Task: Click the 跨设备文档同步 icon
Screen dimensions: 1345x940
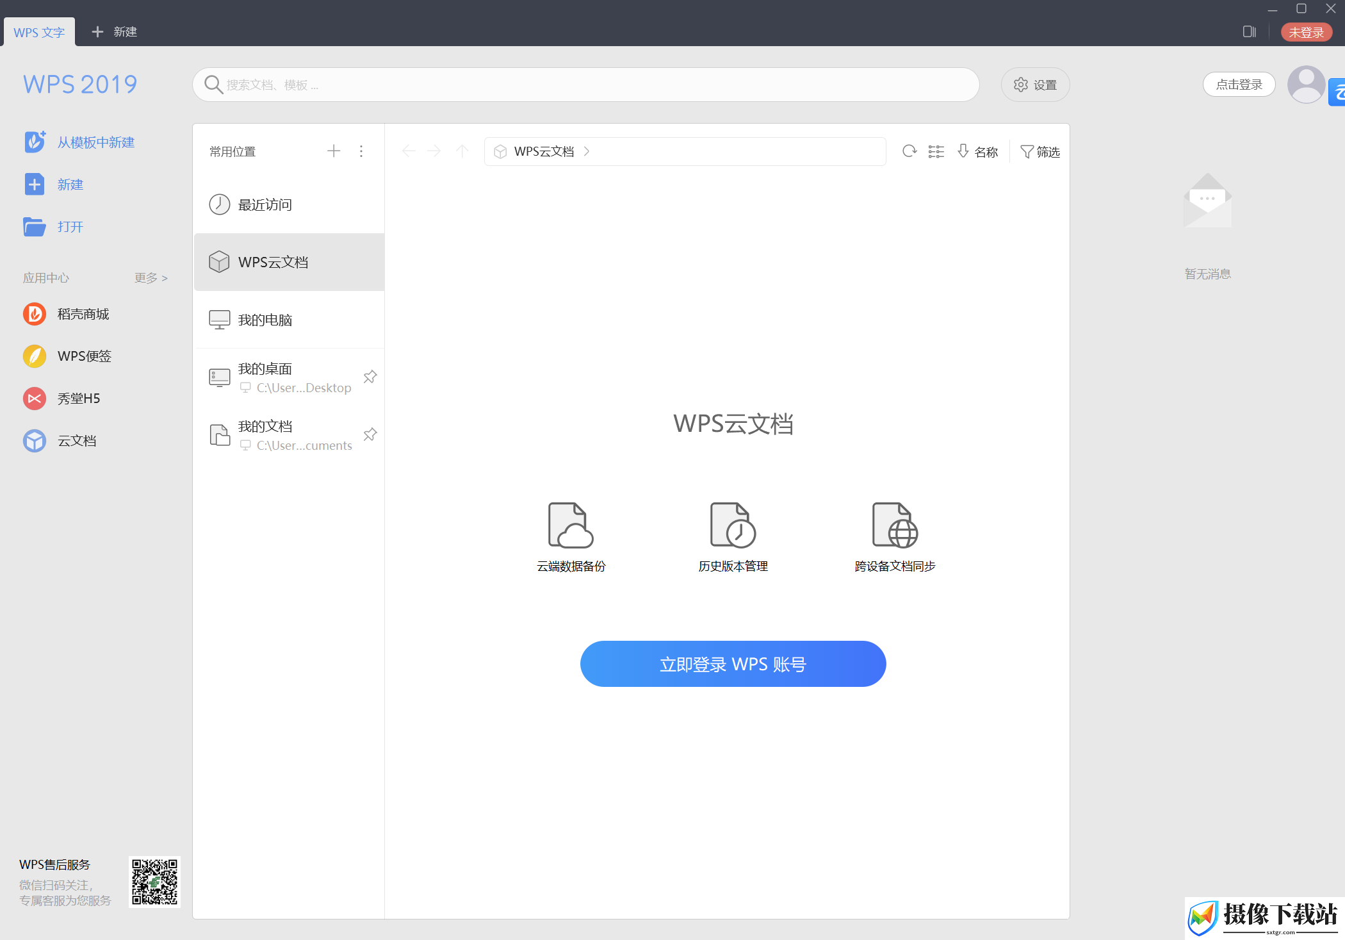Action: [895, 525]
